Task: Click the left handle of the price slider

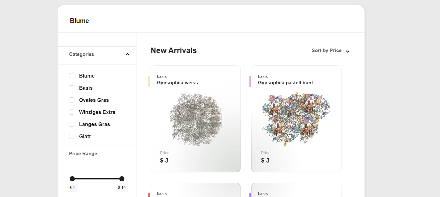Action: click(73, 179)
